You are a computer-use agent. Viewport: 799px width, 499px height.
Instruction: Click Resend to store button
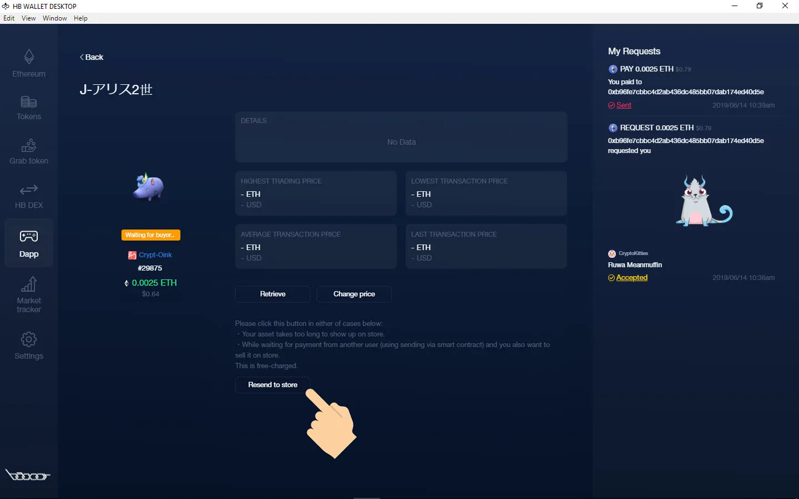[272, 385]
